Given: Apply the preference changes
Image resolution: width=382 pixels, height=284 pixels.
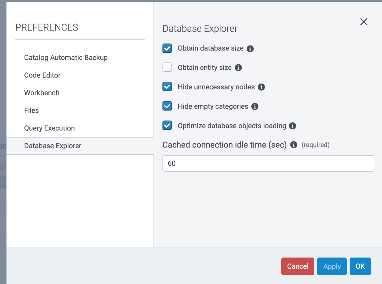Looking at the screenshot, I should (332, 266).
